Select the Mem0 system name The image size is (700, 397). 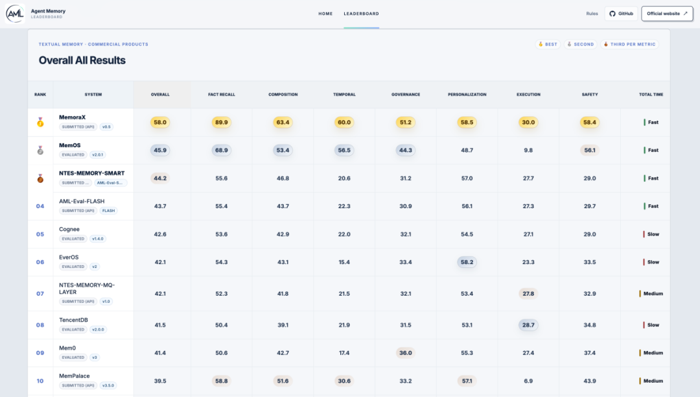[x=67, y=348]
